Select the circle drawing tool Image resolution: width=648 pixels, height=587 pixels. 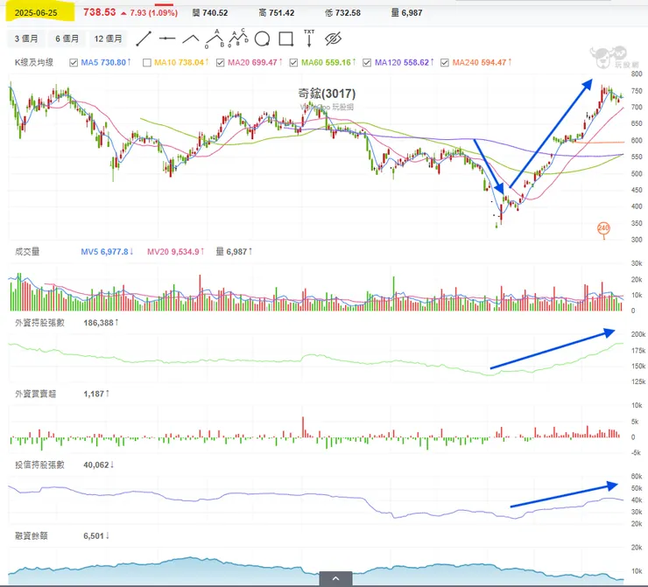coord(262,38)
